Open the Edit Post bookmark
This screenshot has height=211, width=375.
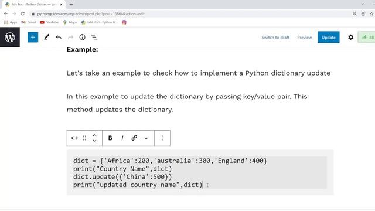coord(100,22)
